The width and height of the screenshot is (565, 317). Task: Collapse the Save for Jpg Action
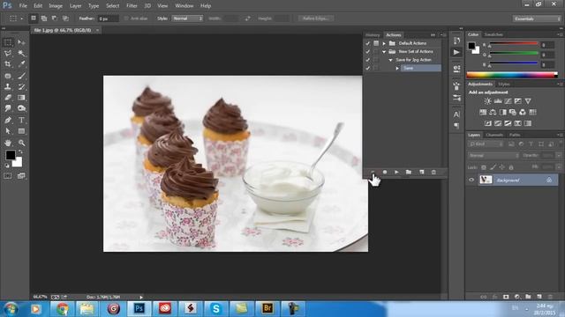click(x=390, y=60)
